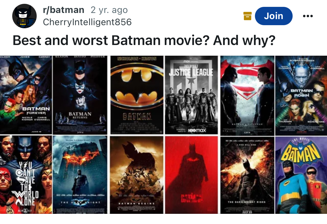
Task: Select The Dark Knight Rises poster
Action: pyautogui.click(x=247, y=175)
